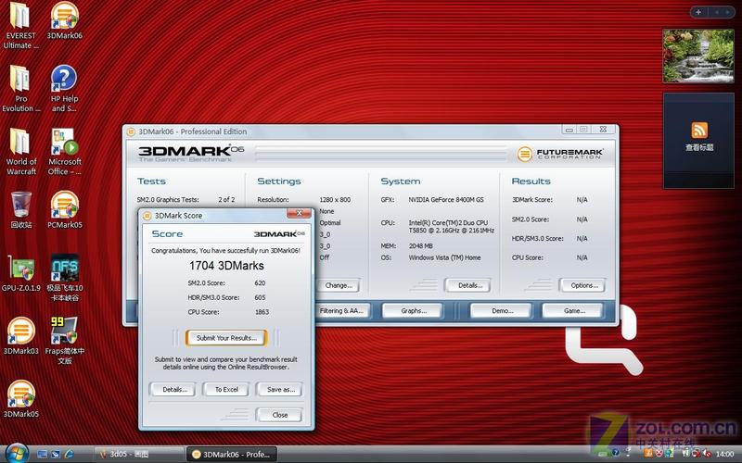Launch the Microsoft Office shortcut icon
The width and height of the screenshot is (742, 463).
tap(64, 151)
